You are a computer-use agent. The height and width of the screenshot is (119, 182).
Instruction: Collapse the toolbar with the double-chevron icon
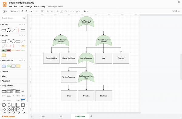pos(179,11)
